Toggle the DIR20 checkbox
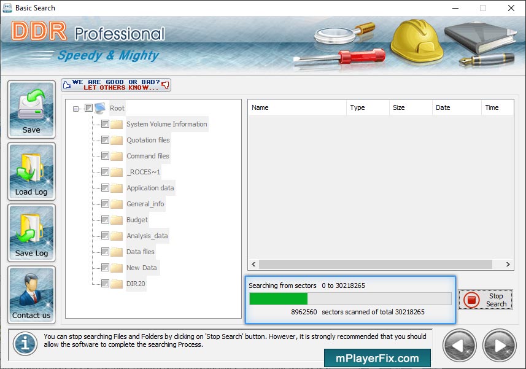The height and width of the screenshot is (369, 526). pyautogui.click(x=106, y=284)
